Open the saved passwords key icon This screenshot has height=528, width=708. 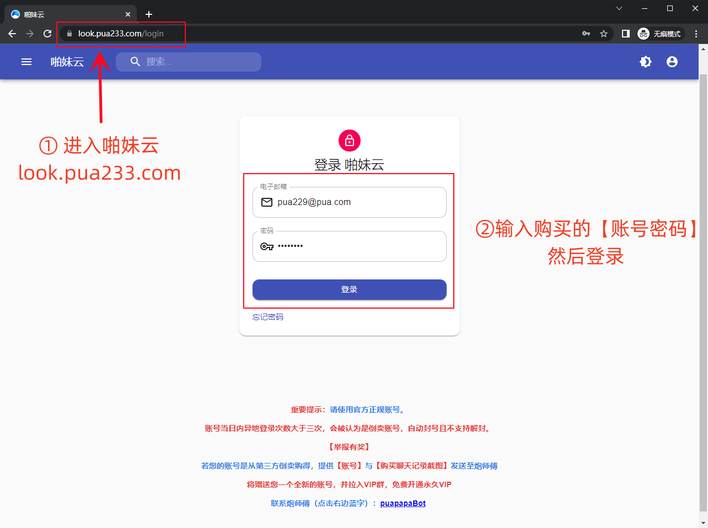(586, 34)
